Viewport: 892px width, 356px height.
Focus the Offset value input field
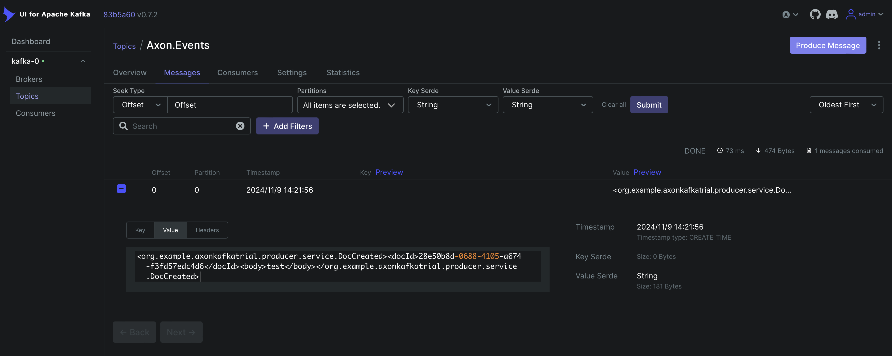[230, 105]
